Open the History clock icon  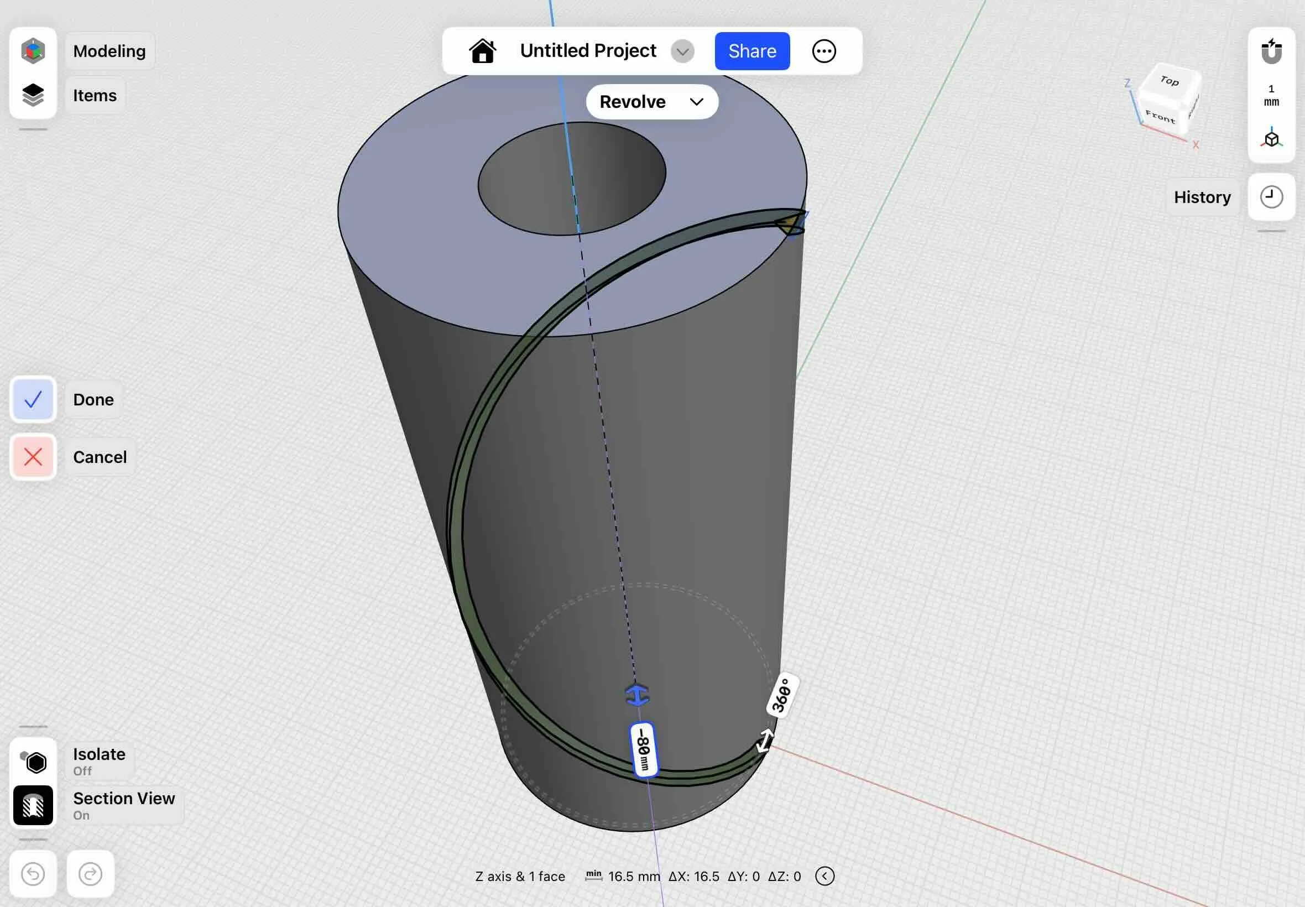pyautogui.click(x=1271, y=197)
